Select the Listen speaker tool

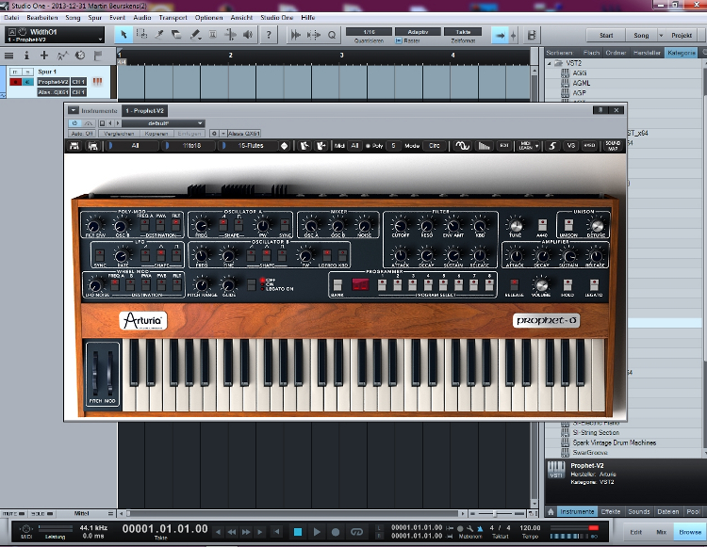point(248,35)
